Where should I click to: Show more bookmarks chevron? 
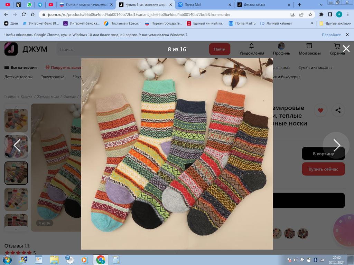[312, 23]
